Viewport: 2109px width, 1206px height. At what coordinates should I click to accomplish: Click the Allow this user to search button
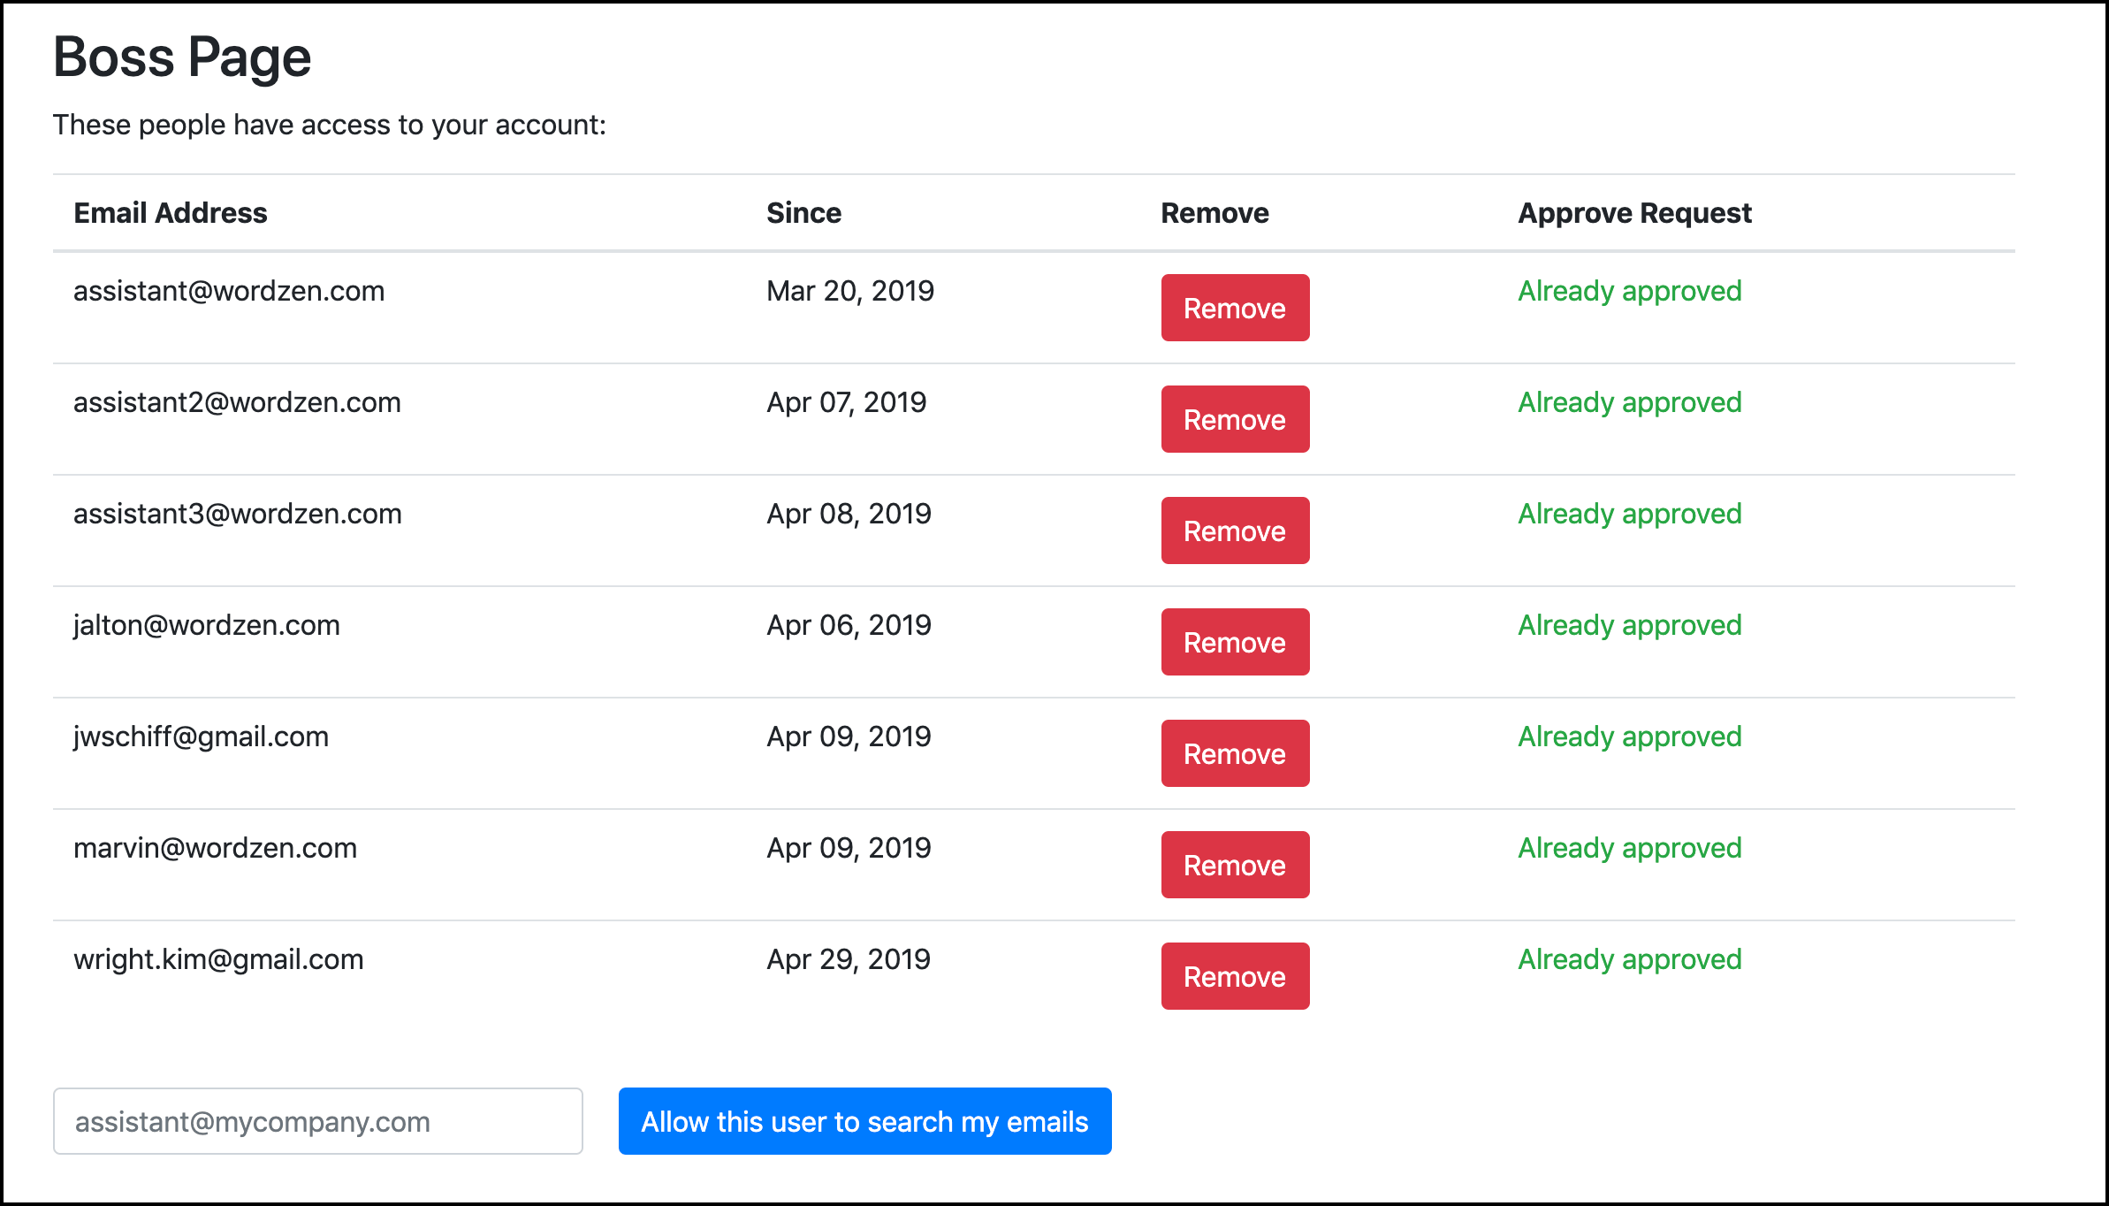tap(864, 1121)
